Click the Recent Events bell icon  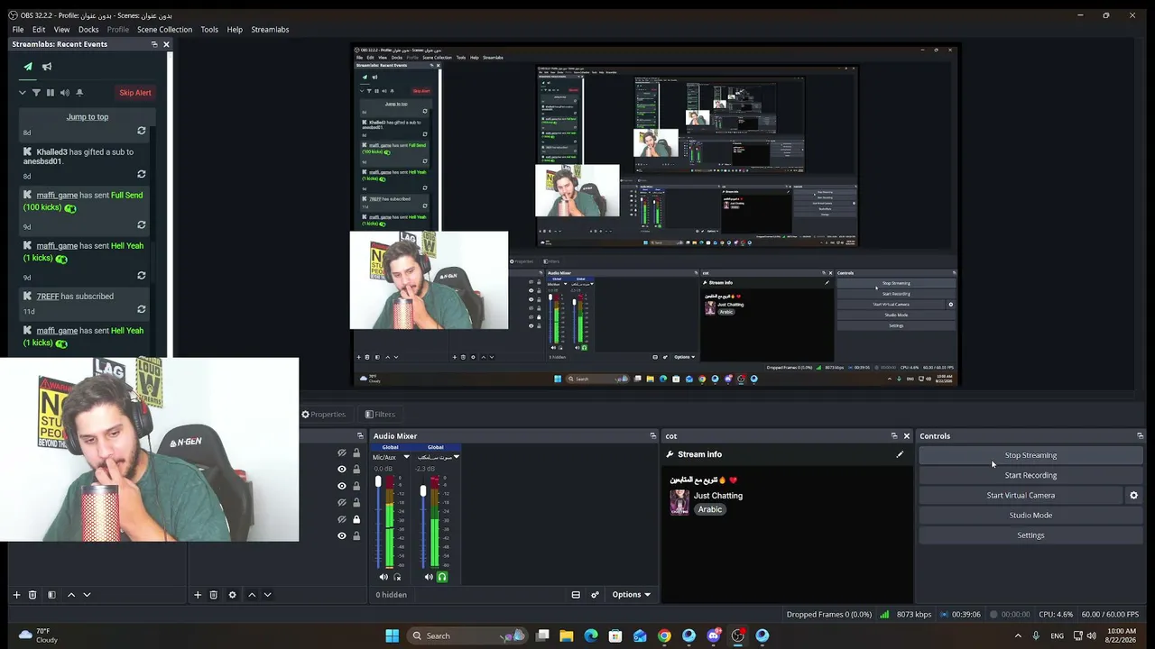(x=79, y=93)
